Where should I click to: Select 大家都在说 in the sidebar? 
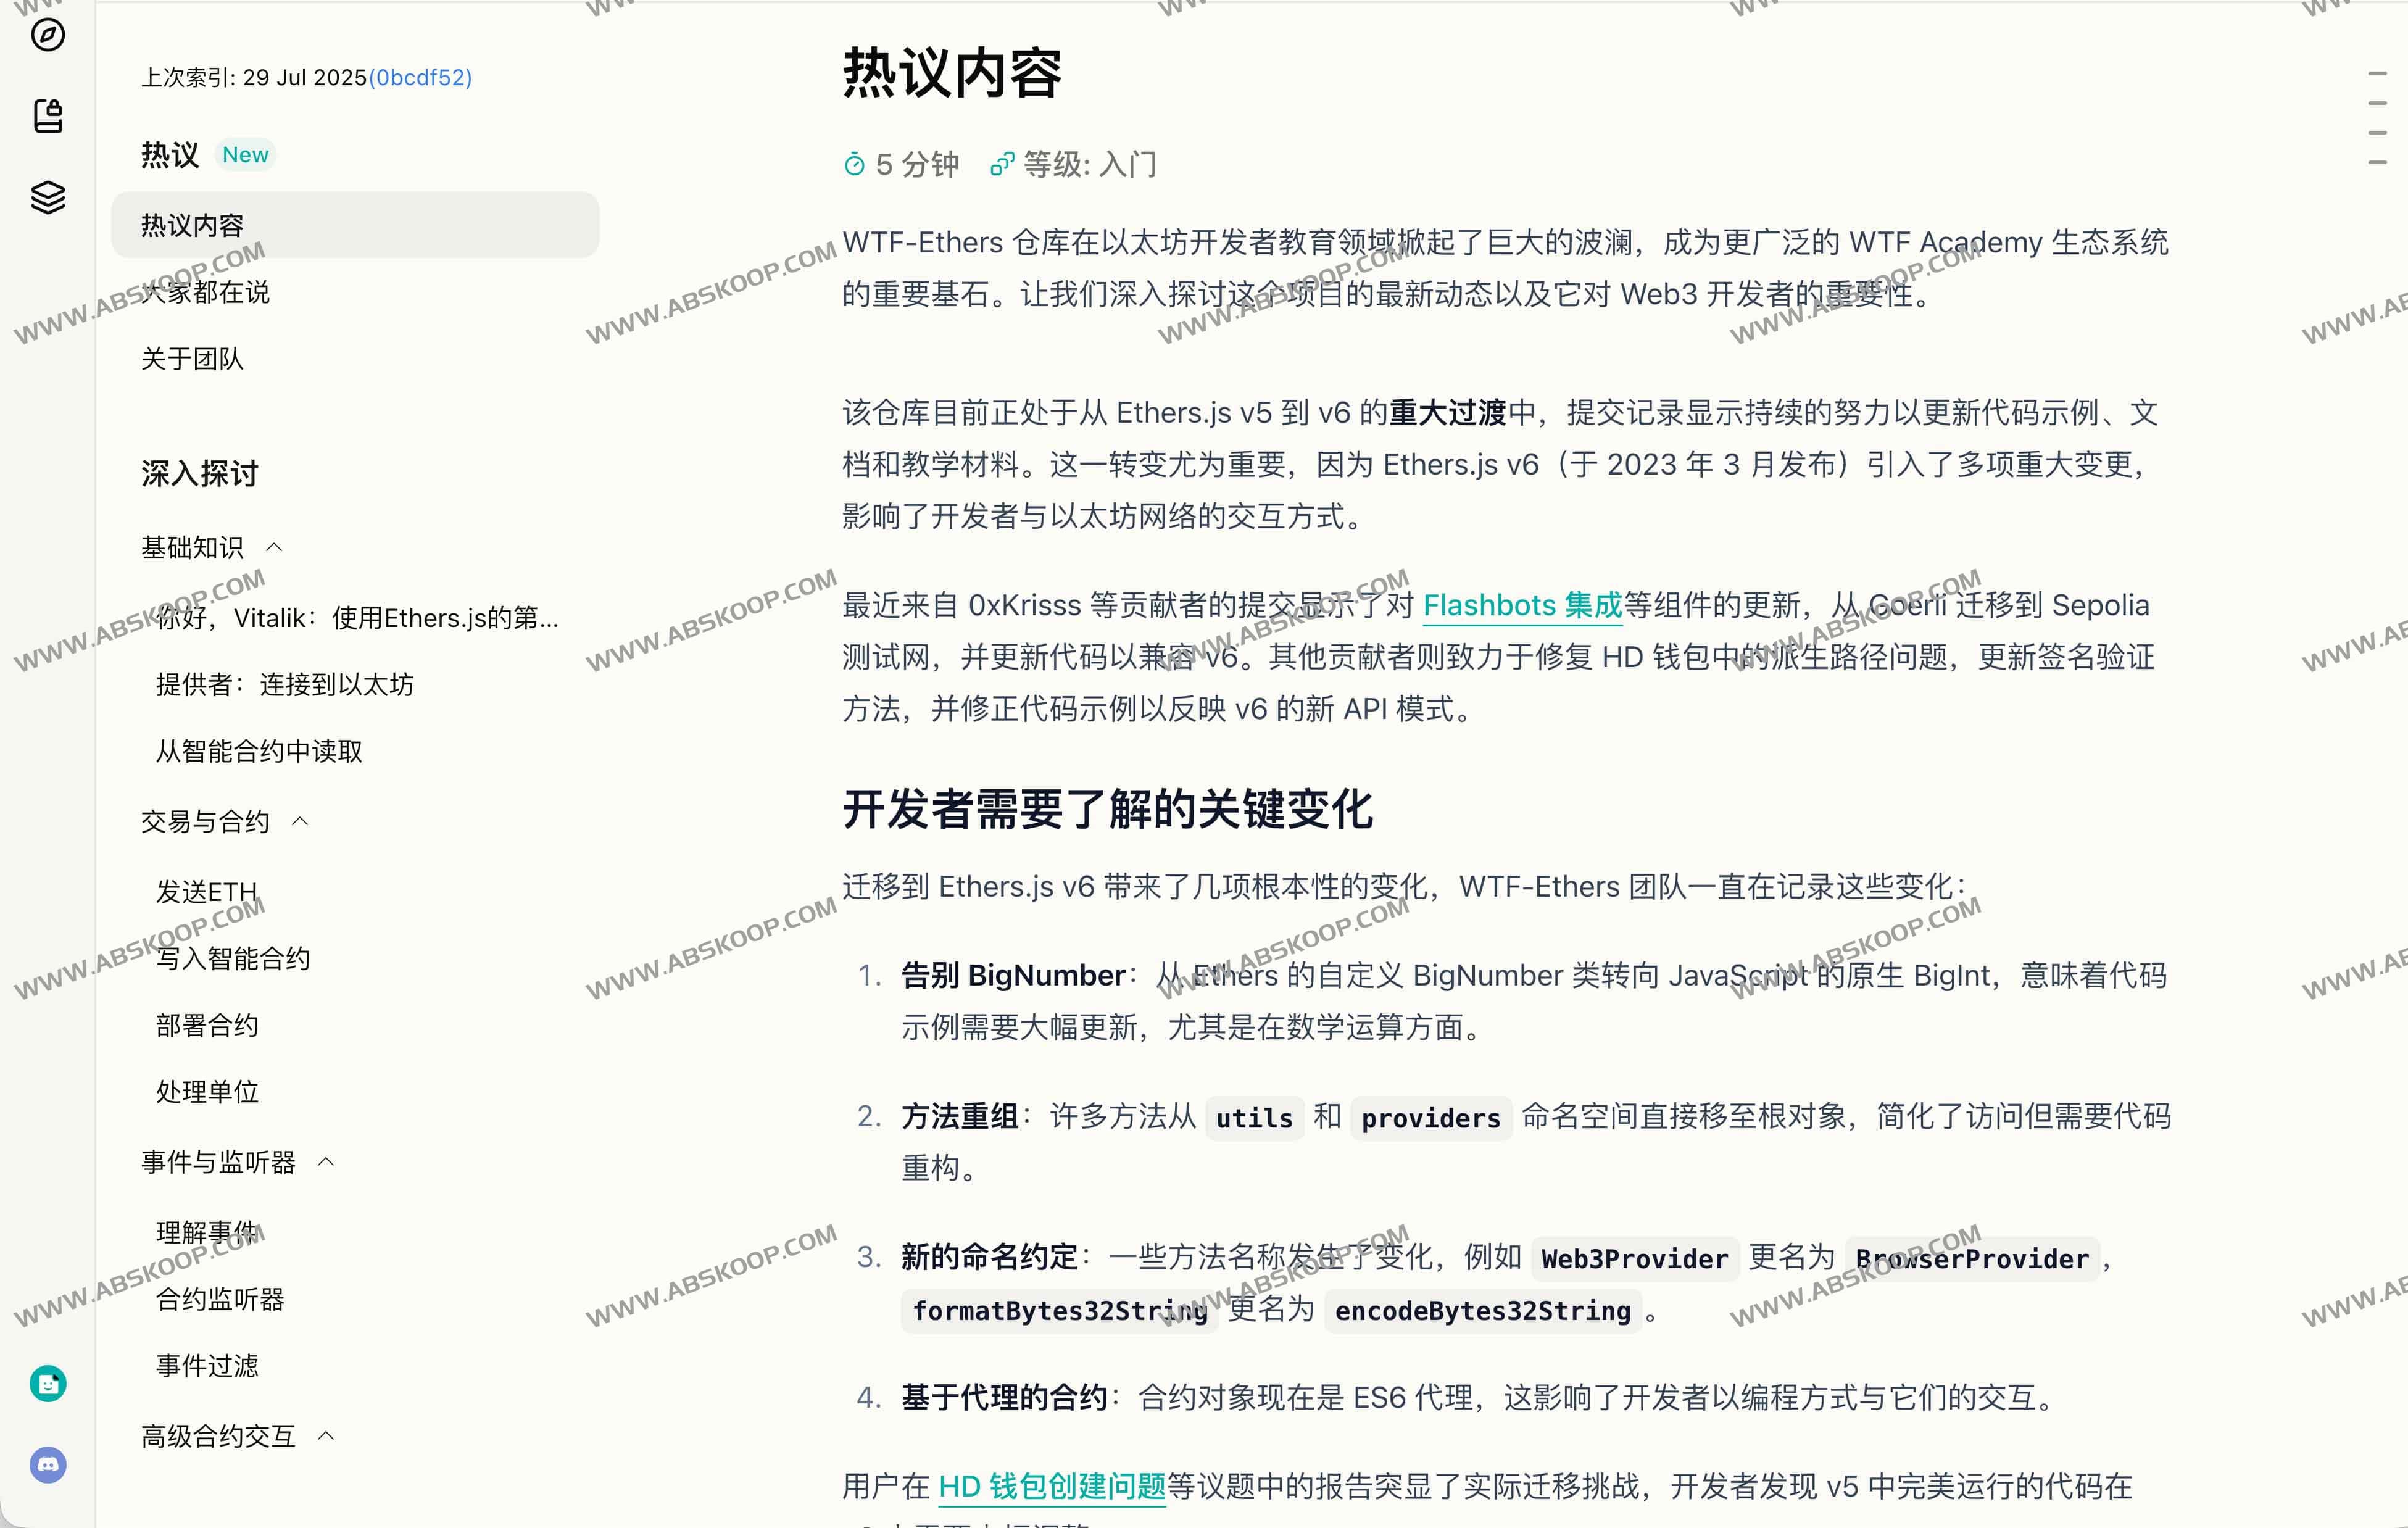click(205, 292)
